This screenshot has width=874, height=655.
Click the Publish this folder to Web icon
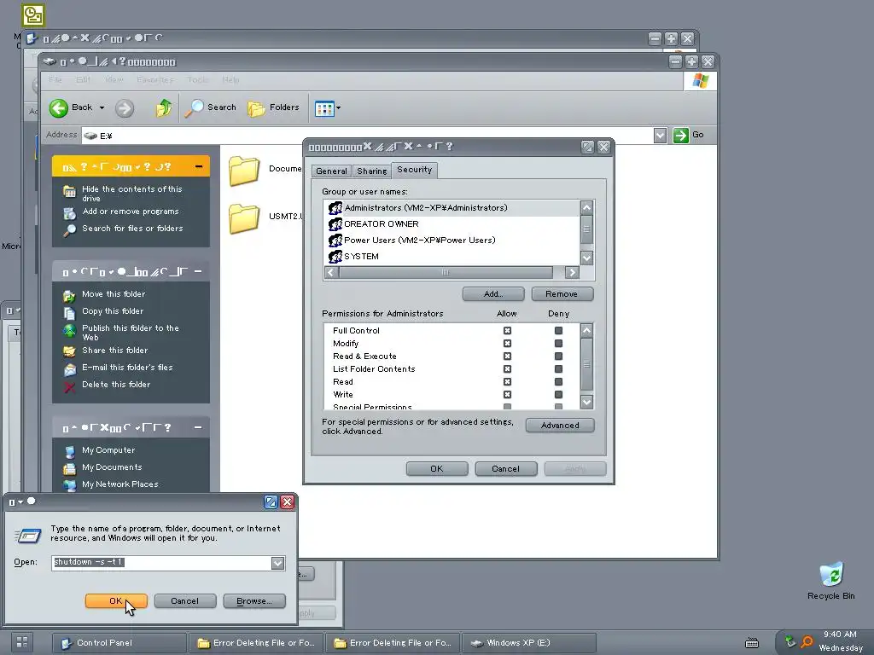pyautogui.click(x=69, y=330)
